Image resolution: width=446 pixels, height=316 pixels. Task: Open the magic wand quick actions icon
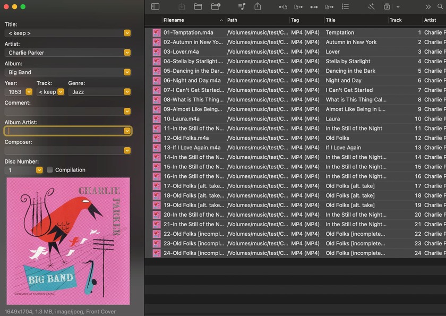coord(371,6)
